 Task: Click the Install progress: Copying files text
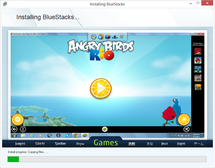point(28,152)
